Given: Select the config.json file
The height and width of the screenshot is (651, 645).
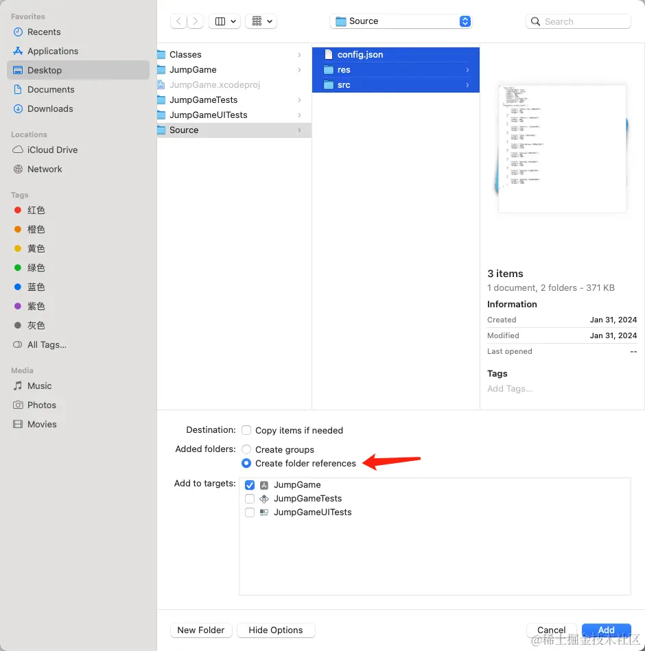Looking at the screenshot, I should (396, 55).
